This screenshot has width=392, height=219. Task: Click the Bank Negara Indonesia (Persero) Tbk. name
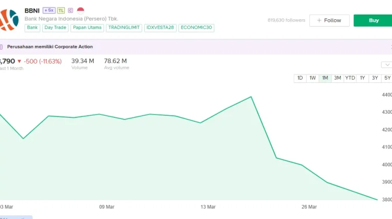pyautogui.click(x=71, y=19)
